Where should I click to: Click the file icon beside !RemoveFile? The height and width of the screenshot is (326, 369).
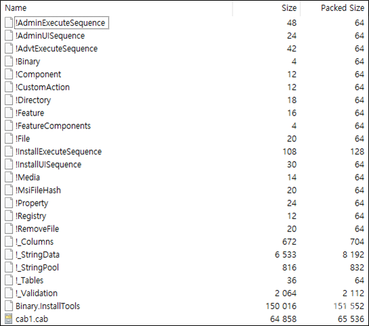click(x=9, y=229)
